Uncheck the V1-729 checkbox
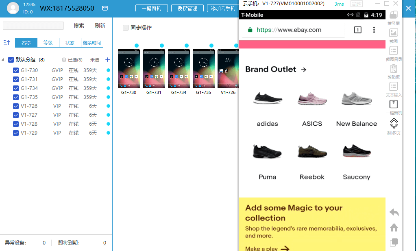Screen dimensions: 416x251 click(15, 133)
